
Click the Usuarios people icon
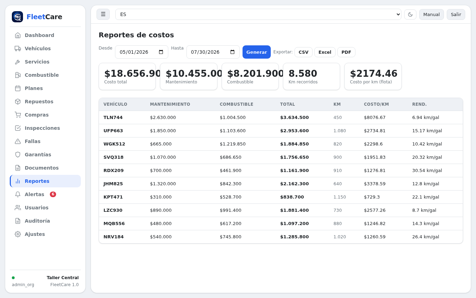point(18,208)
